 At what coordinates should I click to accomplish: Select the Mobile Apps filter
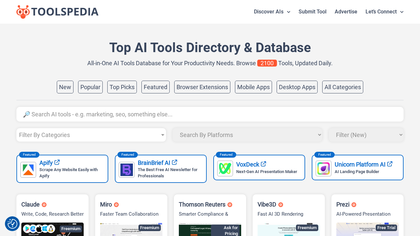tap(253, 87)
